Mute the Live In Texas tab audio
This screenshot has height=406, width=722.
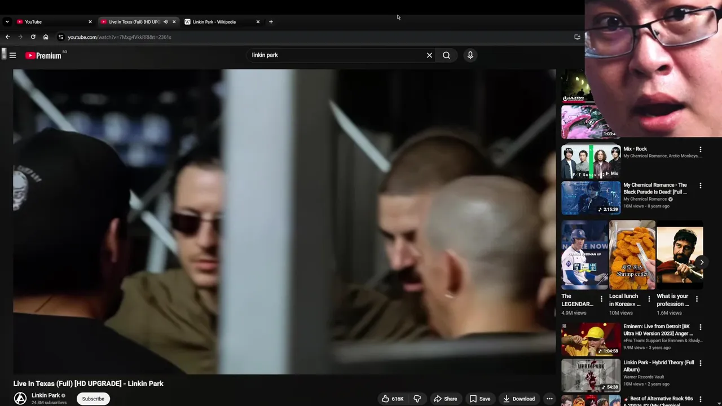click(165, 21)
